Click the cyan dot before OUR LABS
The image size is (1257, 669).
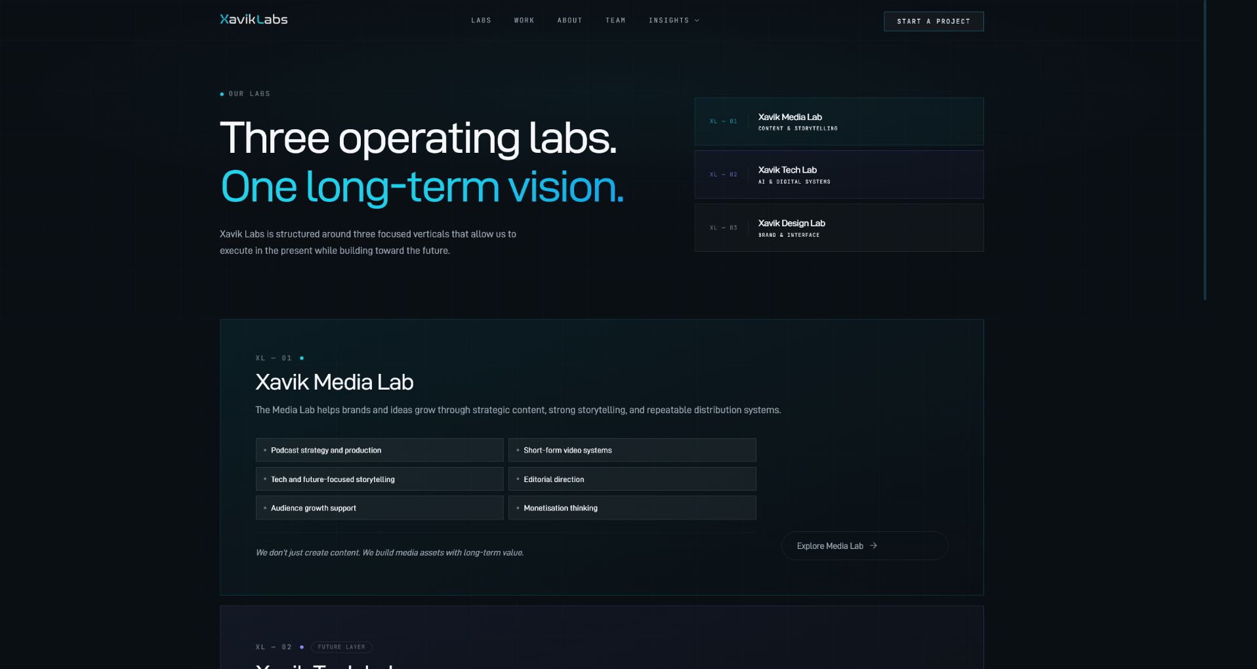coord(222,94)
